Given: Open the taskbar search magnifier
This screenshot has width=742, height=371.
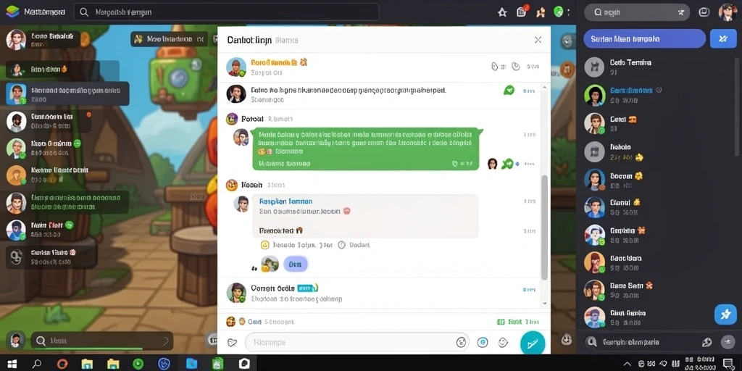Looking at the screenshot, I should coord(37,364).
